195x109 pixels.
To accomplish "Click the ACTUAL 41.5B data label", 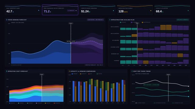I will [x=71, y=41].
